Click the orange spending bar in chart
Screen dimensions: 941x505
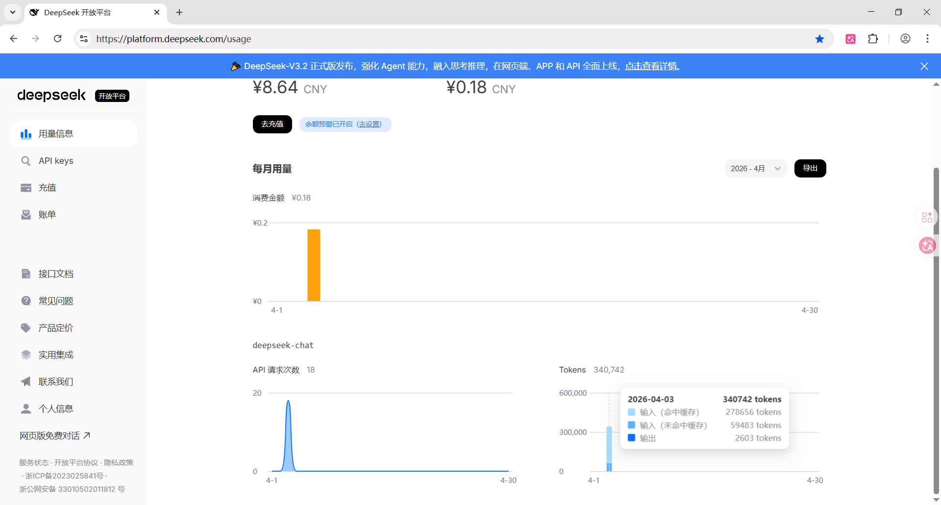coord(314,265)
